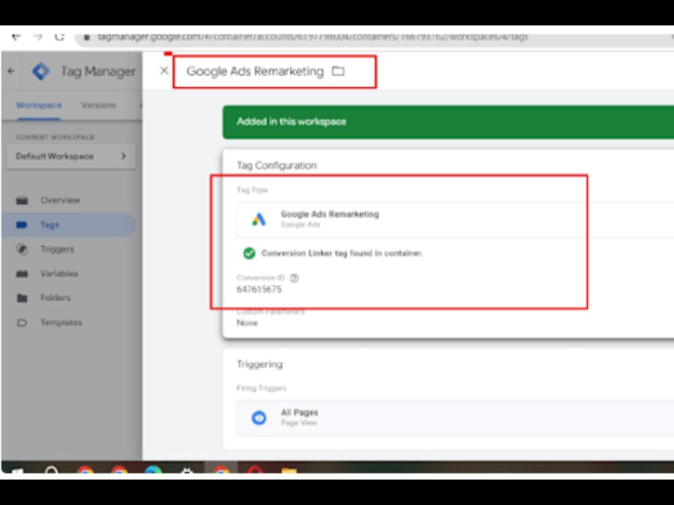Screen dimensions: 674x505
Task: Switch to the Workspace tab
Action: 39,105
